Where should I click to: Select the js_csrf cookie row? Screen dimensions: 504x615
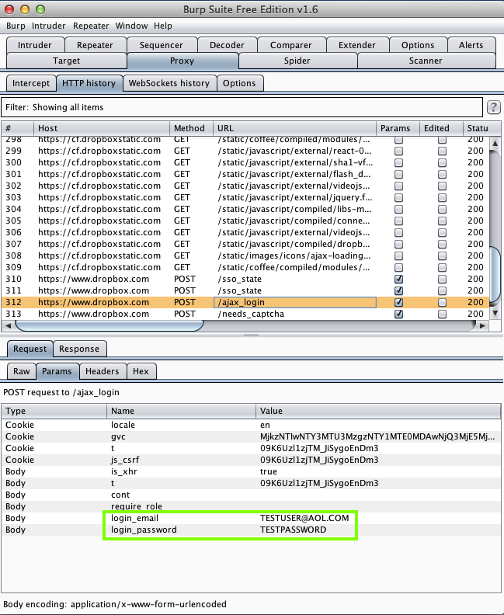click(251, 460)
